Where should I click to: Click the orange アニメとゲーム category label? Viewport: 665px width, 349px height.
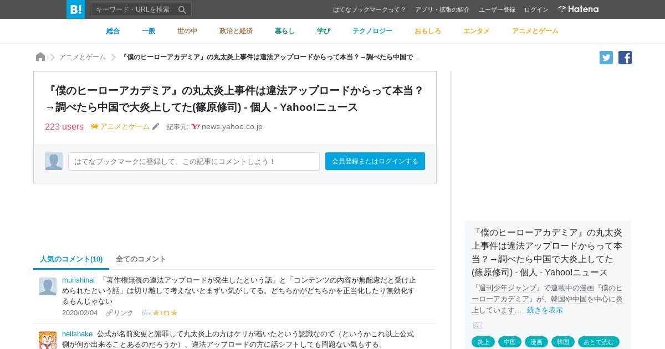[125, 126]
